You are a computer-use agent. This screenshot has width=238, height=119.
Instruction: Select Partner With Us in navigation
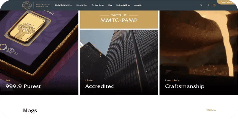[x=123, y=5]
